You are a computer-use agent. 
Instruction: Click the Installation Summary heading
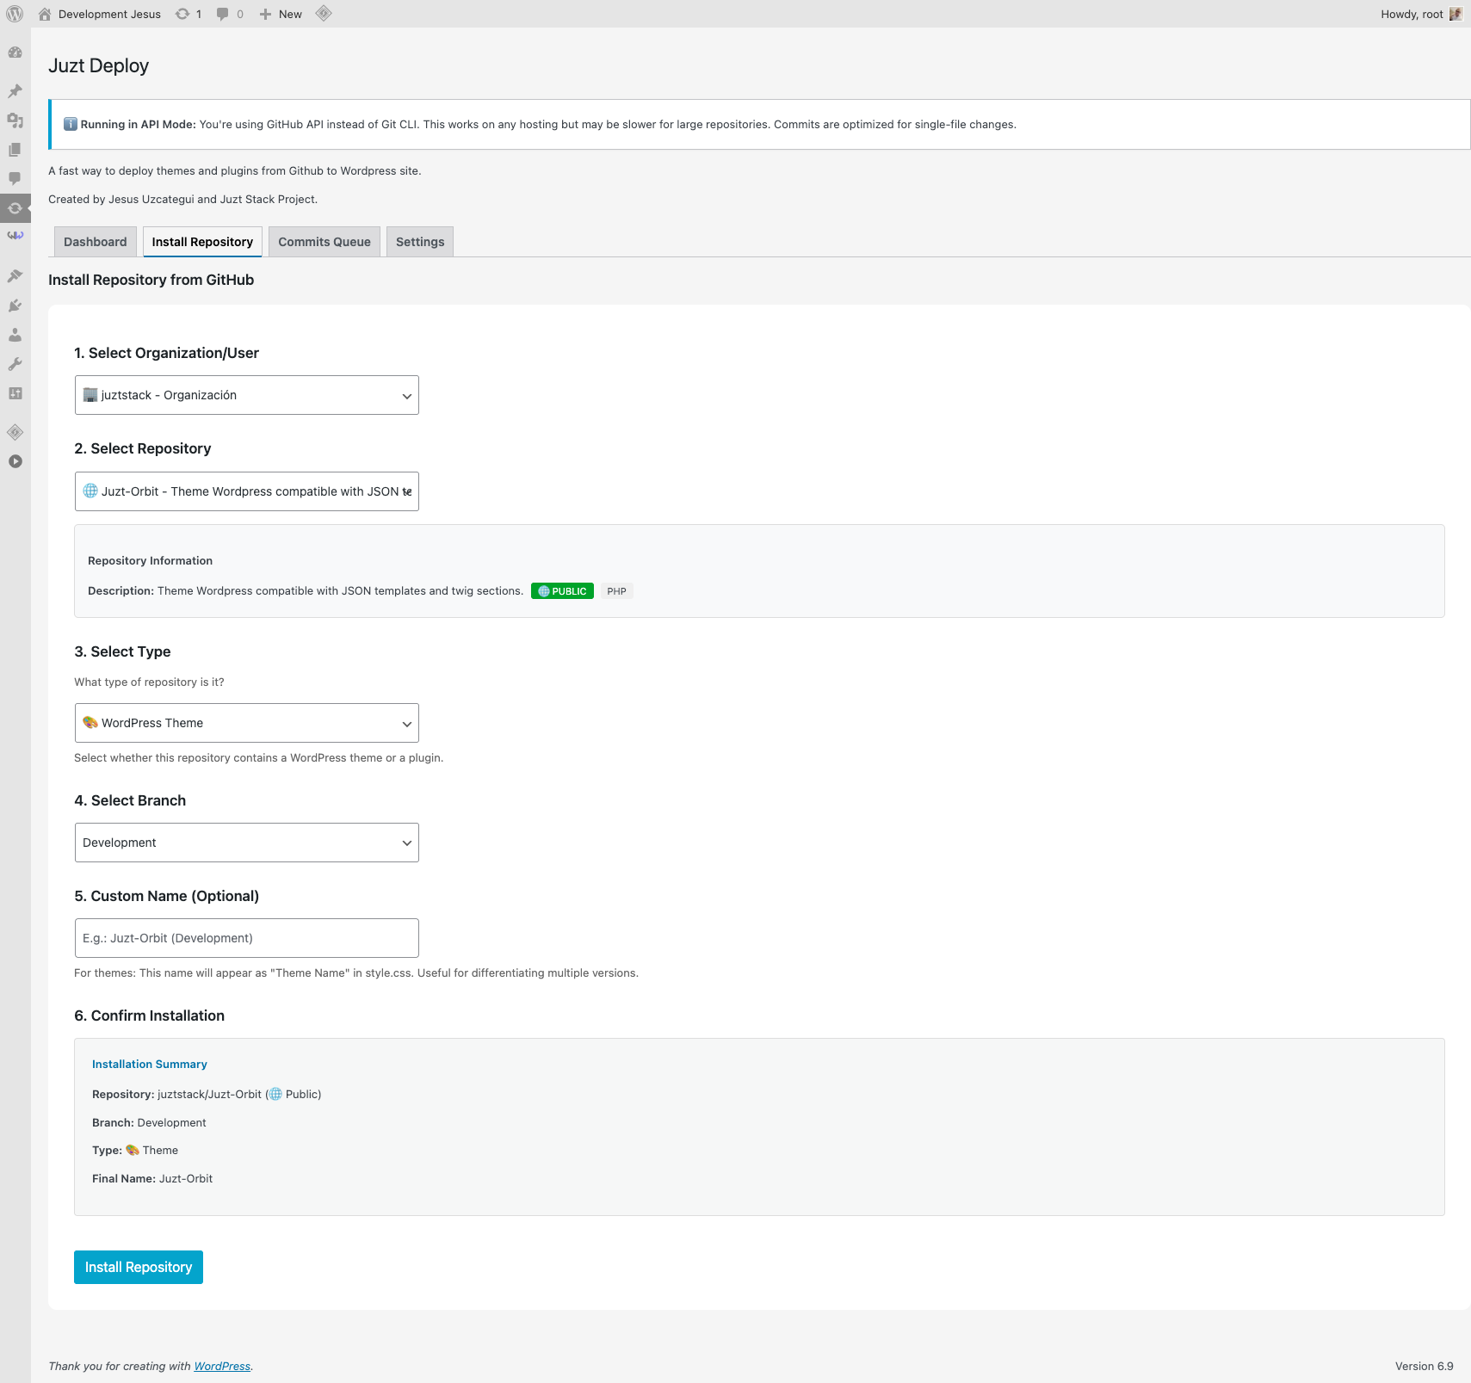[150, 1065]
